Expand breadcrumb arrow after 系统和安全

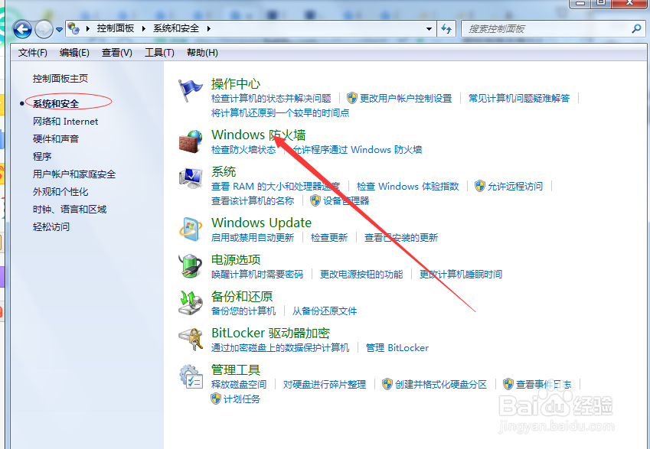click(x=208, y=28)
